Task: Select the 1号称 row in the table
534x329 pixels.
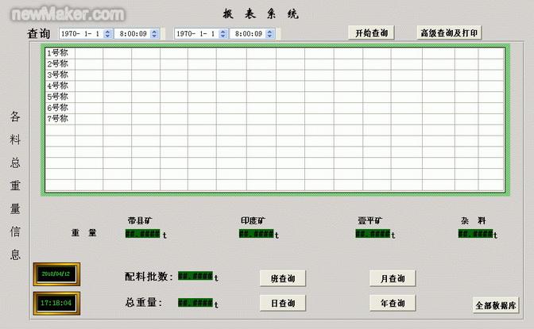Action: [275, 53]
